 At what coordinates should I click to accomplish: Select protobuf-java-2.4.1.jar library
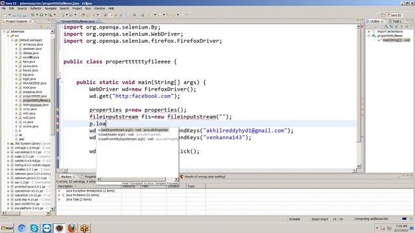pyautogui.click(x=28, y=187)
